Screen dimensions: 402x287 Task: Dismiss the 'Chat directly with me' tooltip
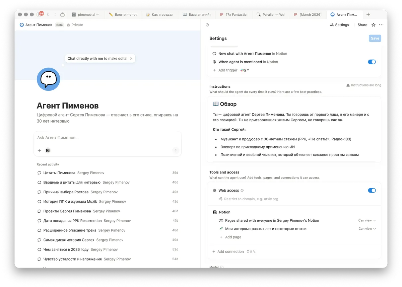131,59
